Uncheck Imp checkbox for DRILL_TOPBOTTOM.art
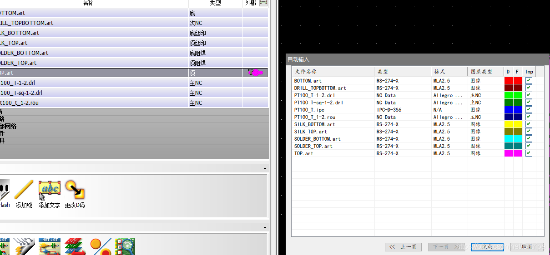 point(529,88)
